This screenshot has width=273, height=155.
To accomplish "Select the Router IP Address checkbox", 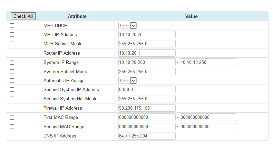I will click(12, 53).
